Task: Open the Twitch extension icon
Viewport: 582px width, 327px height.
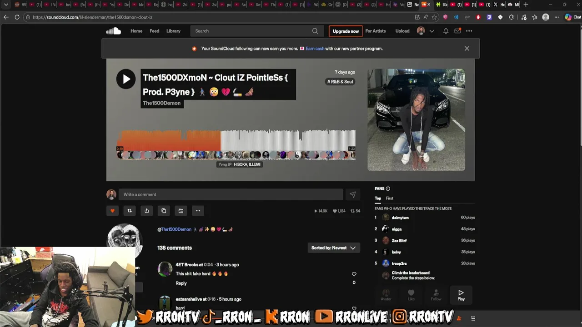Action: 489,17
